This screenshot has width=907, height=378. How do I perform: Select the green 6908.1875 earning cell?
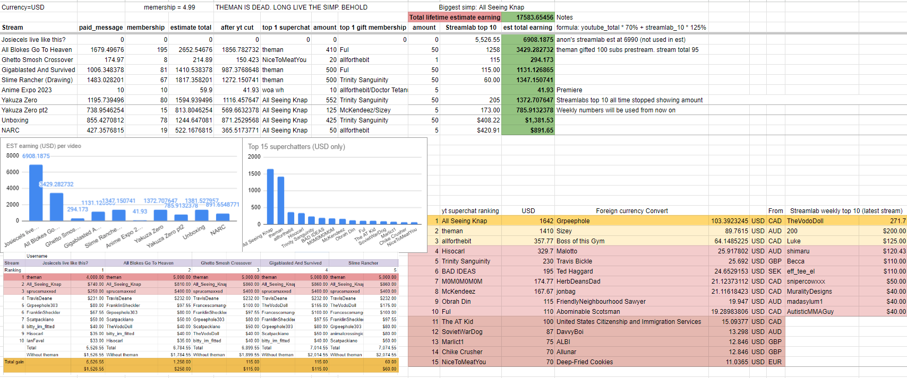coord(528,40)
